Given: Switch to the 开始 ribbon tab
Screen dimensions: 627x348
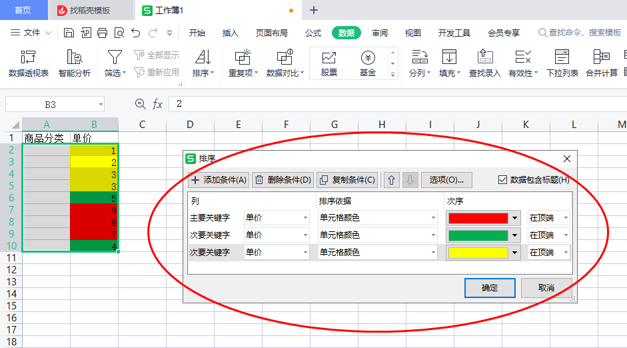Looking at the screenshot, I should [x=197, y=33].
